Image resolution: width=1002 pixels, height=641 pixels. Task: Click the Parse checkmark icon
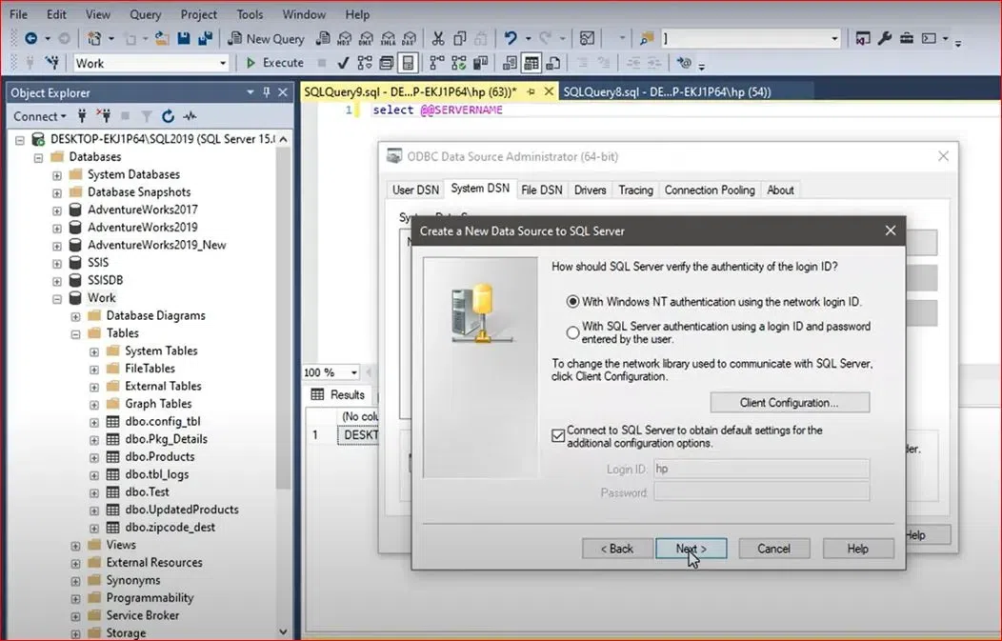pos(343,63)
